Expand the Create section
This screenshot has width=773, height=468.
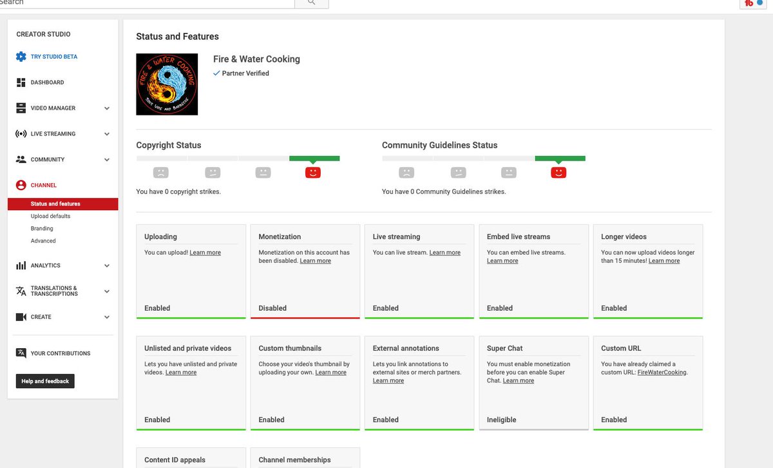coord(107,317)
